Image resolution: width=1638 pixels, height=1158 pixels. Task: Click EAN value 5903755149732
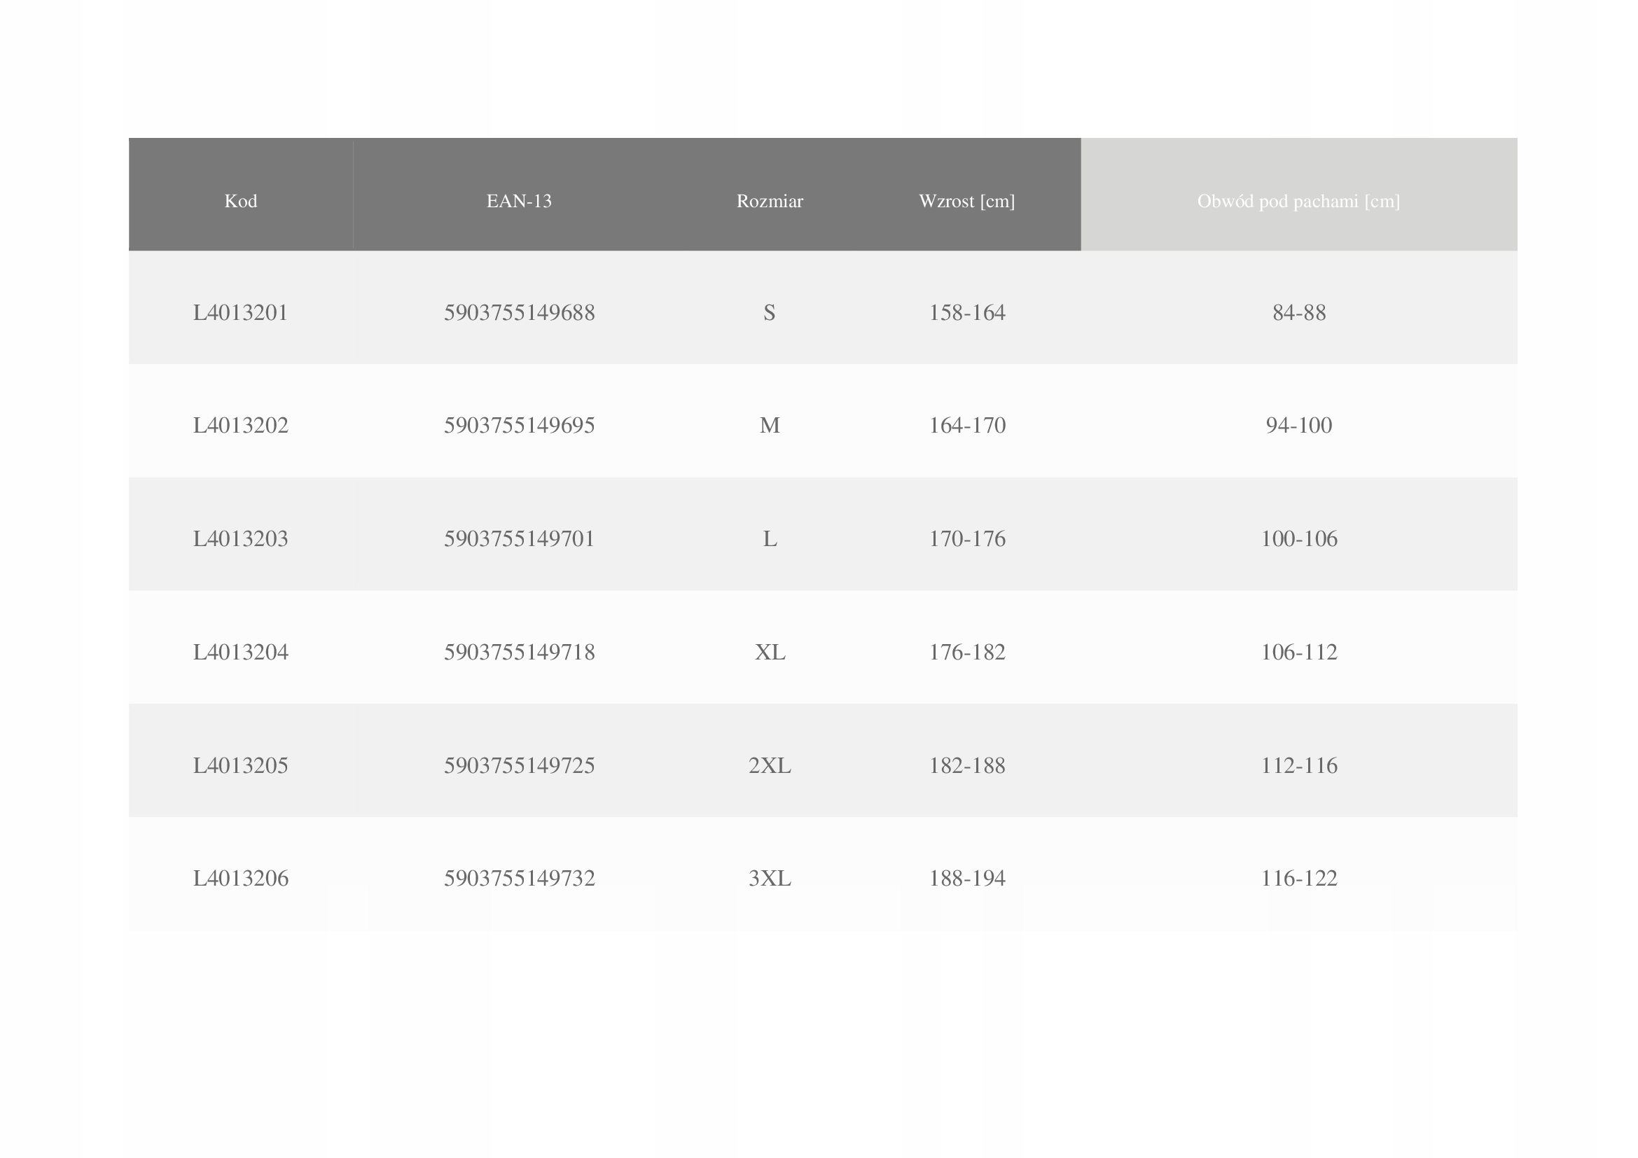pyautogui.click(x=520, y=878)
